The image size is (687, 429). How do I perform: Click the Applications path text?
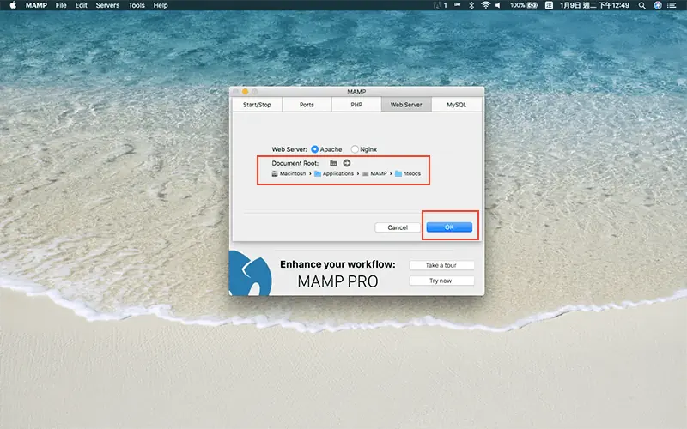pyautogui.click(x=337, y=174)
